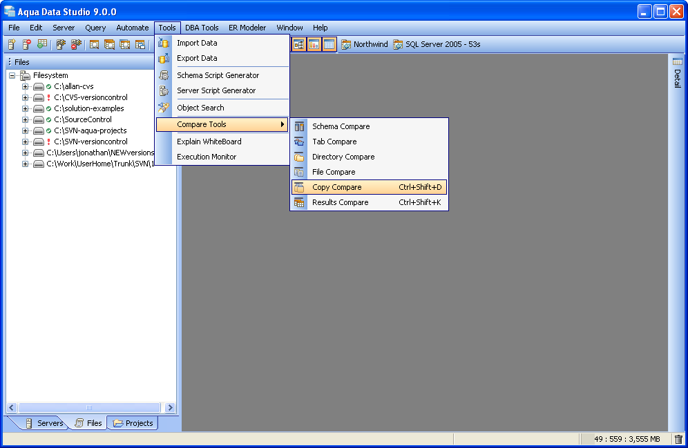The image size is (688, 448).
Task: Expand the C:\allan-cvs folder node
Action: click(25, 86)
